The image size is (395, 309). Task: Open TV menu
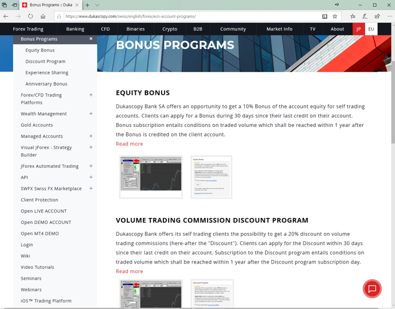point(312,29)
